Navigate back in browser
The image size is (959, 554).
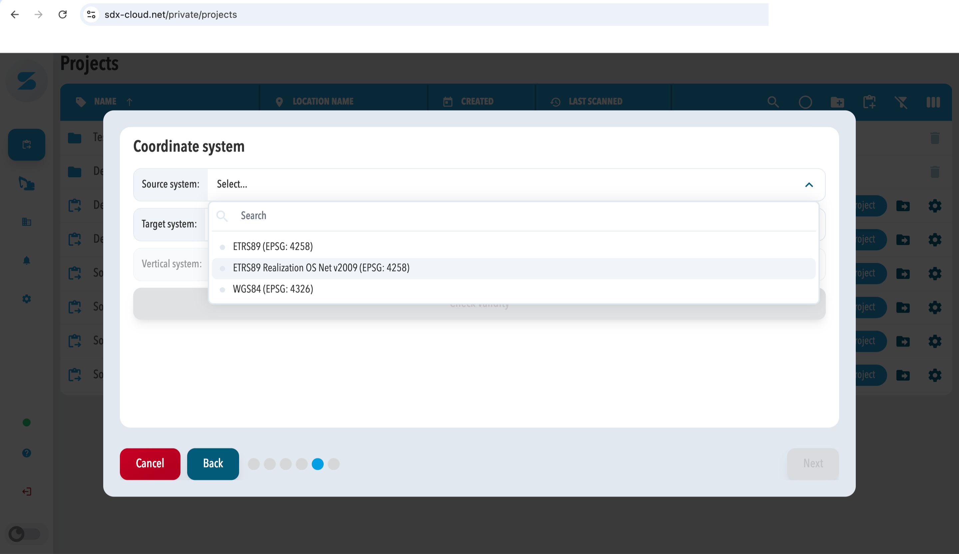(x=14, y=14)
